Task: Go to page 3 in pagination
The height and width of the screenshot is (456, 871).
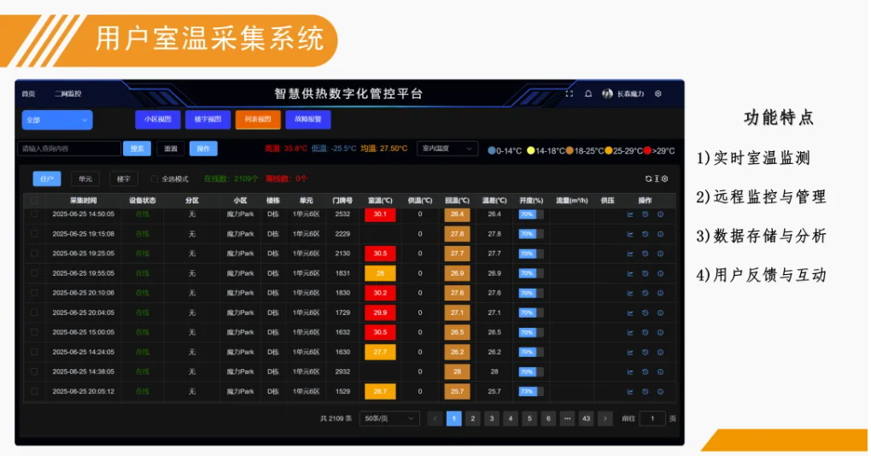Action: coord(492,418)
